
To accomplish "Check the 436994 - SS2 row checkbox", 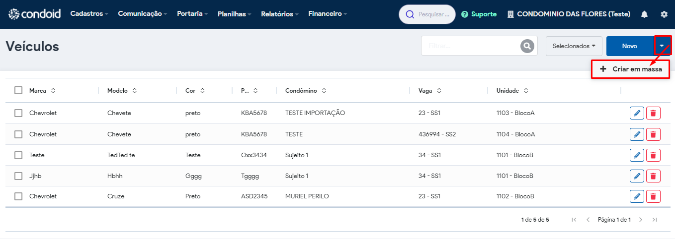I will pos(18,134).
